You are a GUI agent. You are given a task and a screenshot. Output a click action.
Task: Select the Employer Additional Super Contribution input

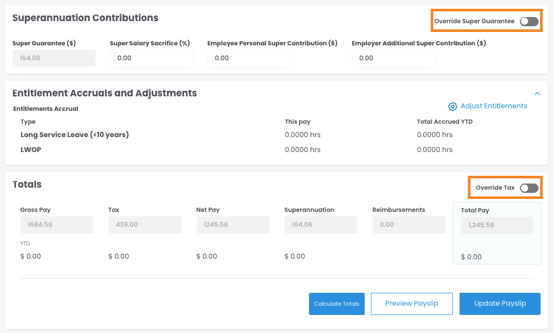click(x=393, y=58)
